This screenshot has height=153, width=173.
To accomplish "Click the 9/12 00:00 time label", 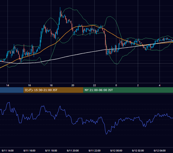I will pos(116,150).
